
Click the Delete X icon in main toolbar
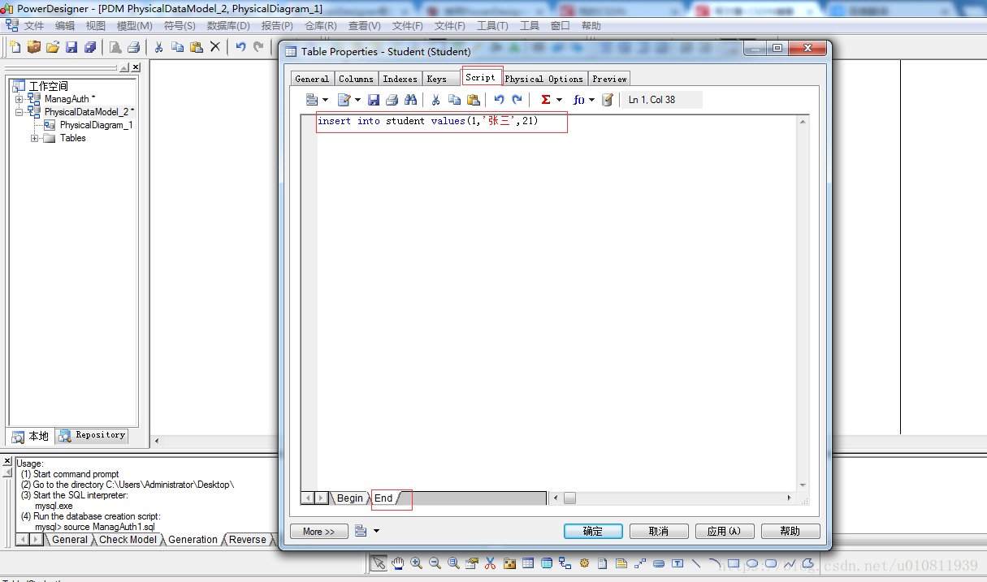pyautogui.click(x=215, y=47)
